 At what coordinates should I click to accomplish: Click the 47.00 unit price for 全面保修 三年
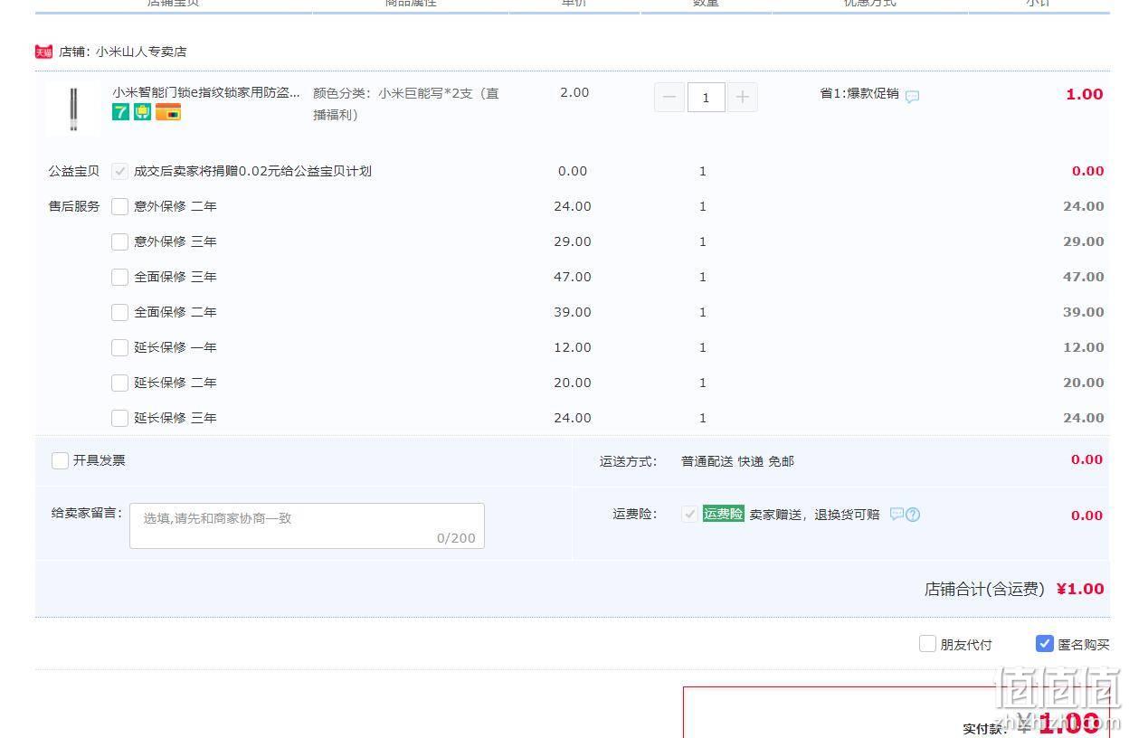(x=573, y=277)
